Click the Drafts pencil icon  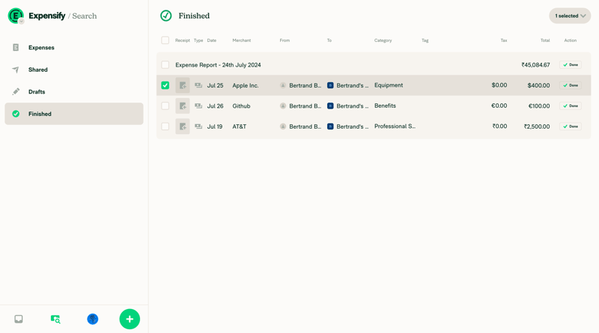coord(16,91)
